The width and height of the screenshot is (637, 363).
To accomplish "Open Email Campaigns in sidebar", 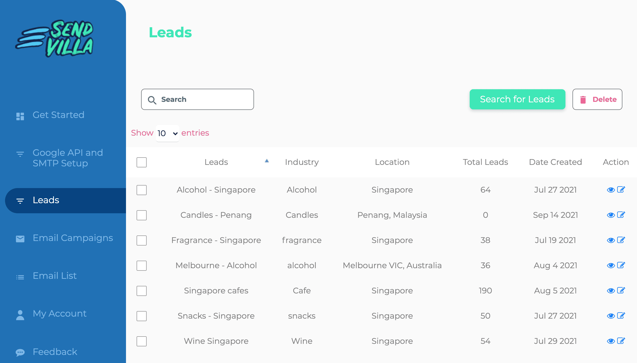I will [x=73, y=238].
